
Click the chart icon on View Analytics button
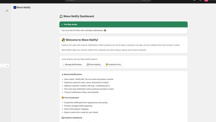[x=88, y=65]
